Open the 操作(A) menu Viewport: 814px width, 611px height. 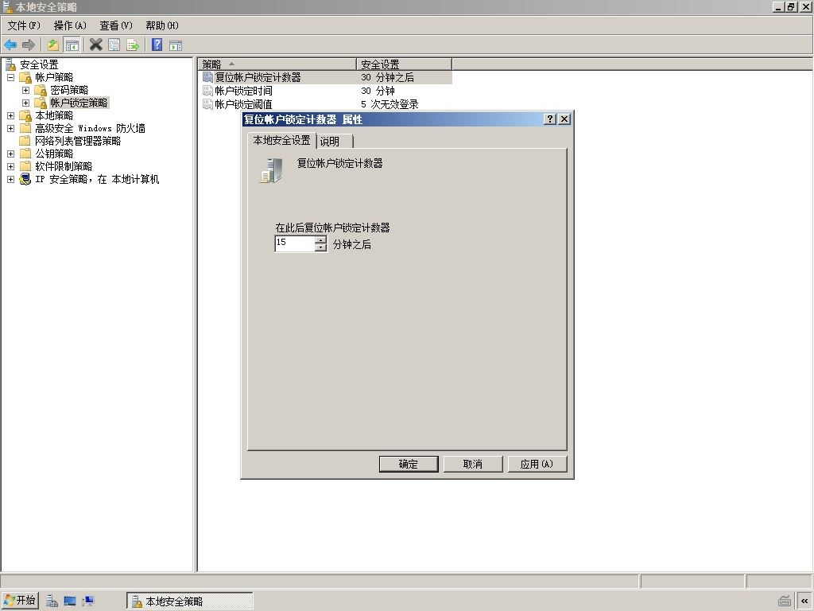click(x=70, y=25)
